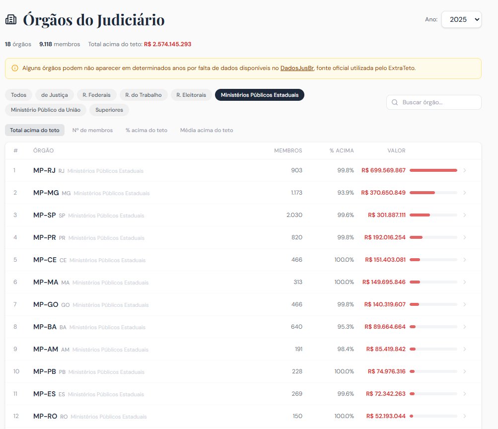Expand the MP-PB row chevron
The height and width of the screenshot is (429, 498).
tap(465, 371)
